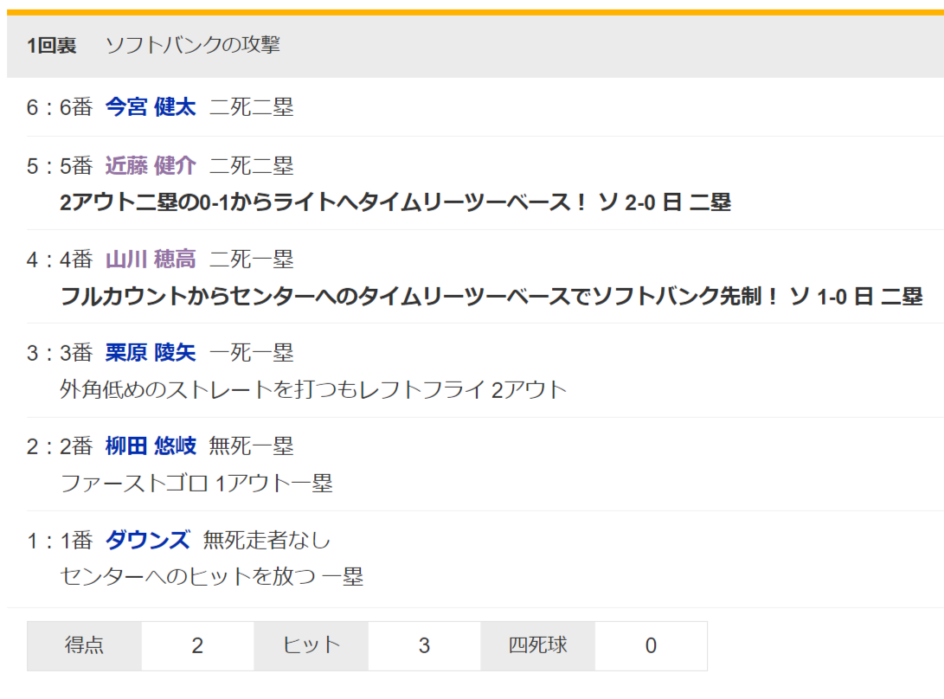Open player link 柳田 悠岐

(x=151, y=446)
